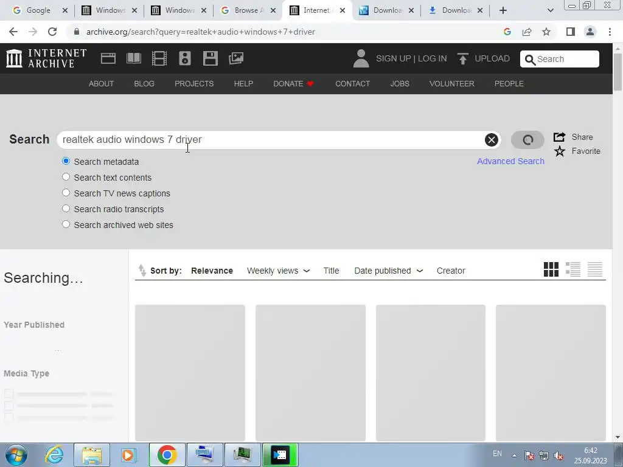This screenshot has width=623, height=467.
Task: Sort results by Relevance
Action: click(x=212, y=271)
